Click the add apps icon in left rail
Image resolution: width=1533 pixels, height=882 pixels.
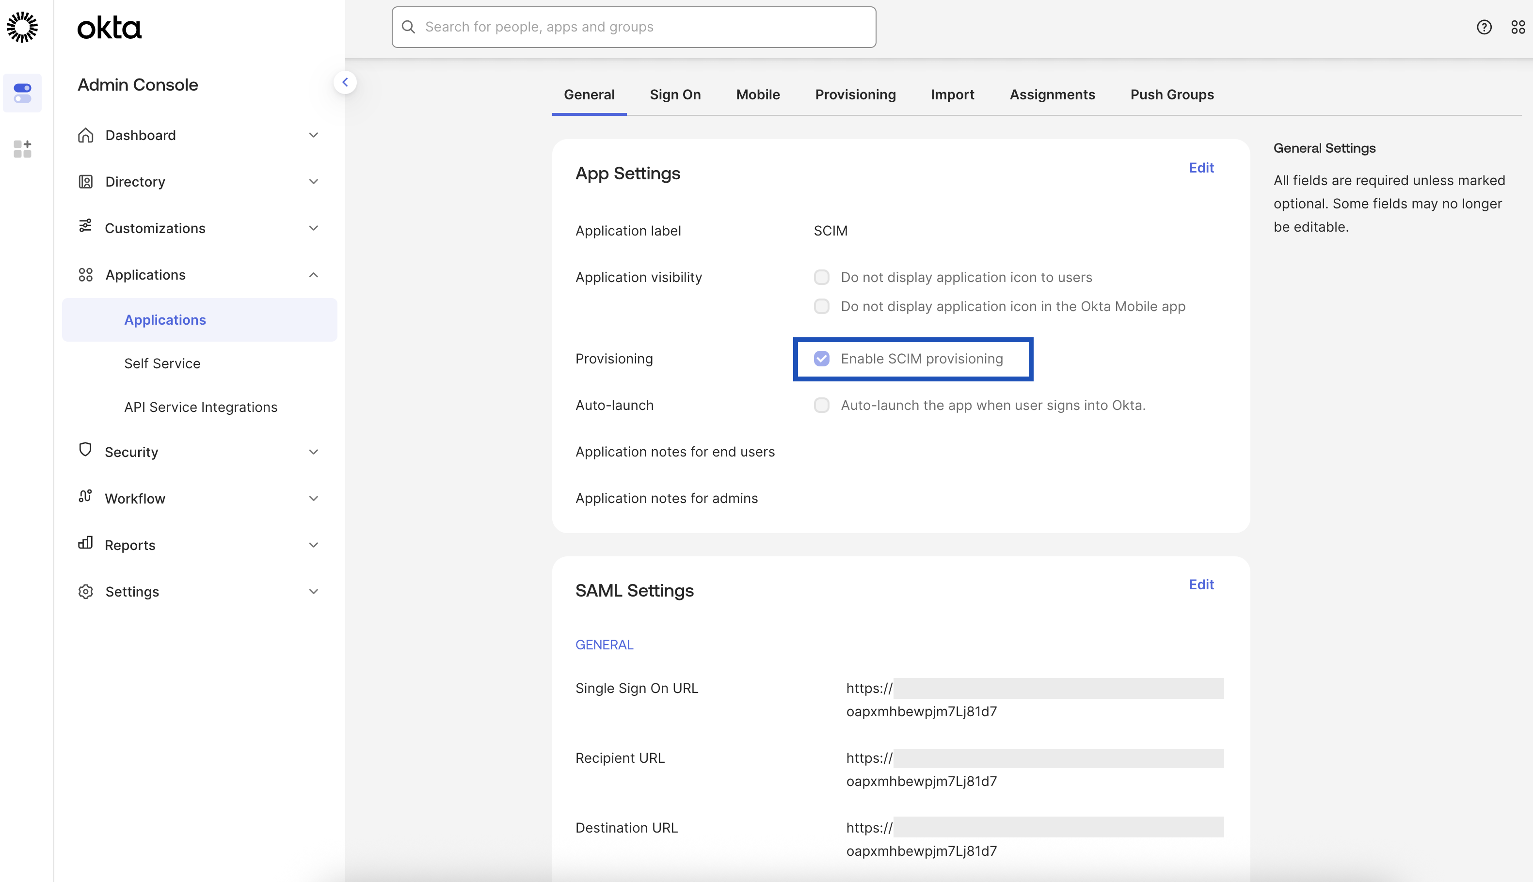pos(22,148)
